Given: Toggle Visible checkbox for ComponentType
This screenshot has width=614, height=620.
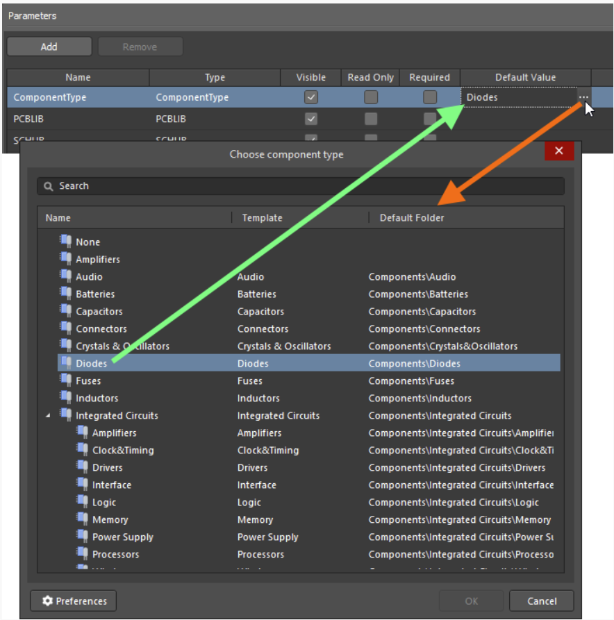Looking at the screenshot, I should tap(311, 97).
